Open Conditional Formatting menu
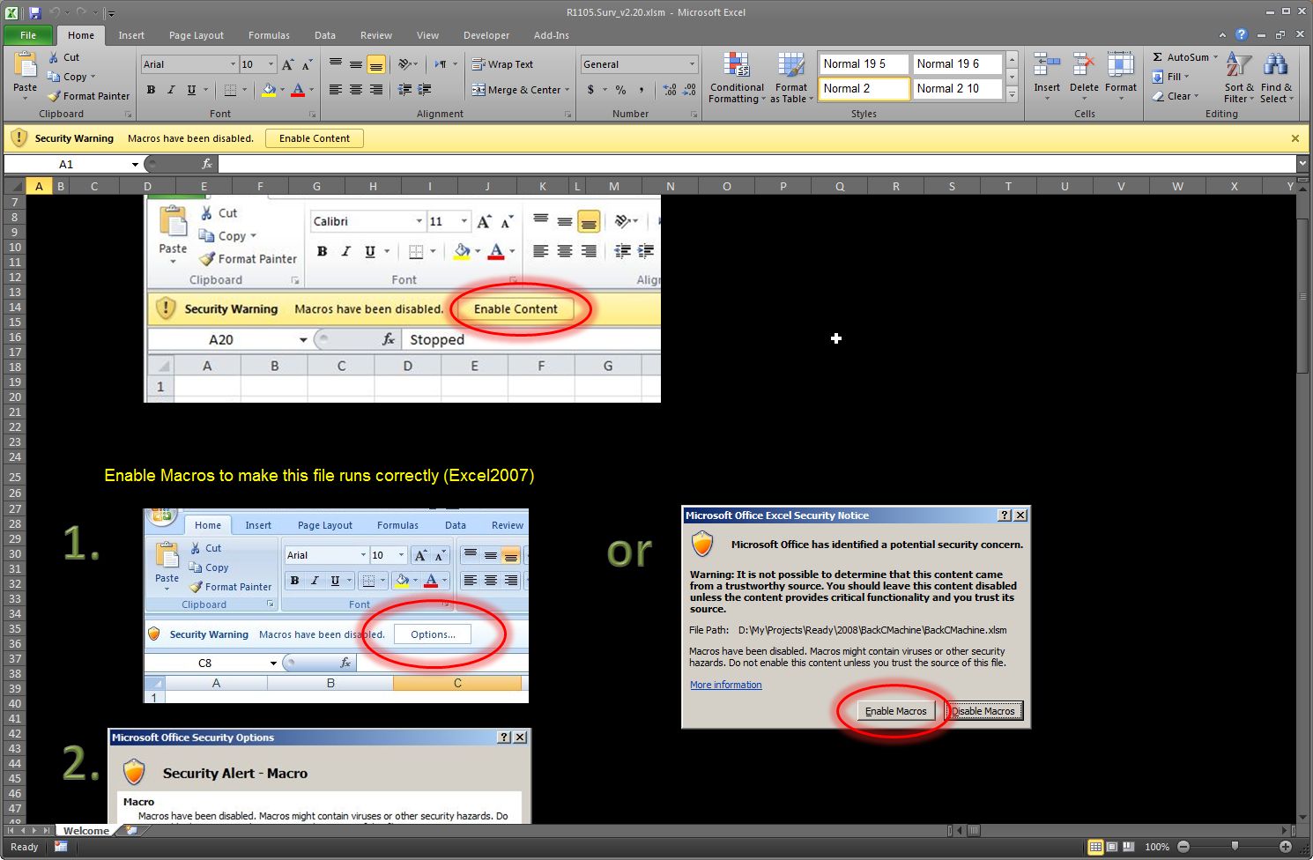Viewport: 1313px width, 860px height. coord(737,78)
